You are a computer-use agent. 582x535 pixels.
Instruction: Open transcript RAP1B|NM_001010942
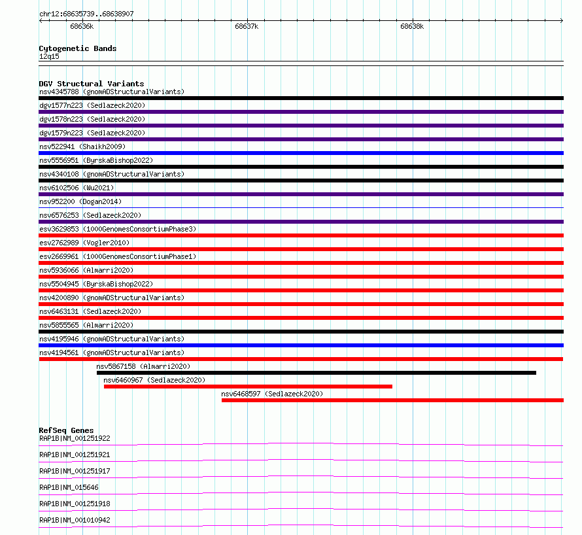[75, 520]
